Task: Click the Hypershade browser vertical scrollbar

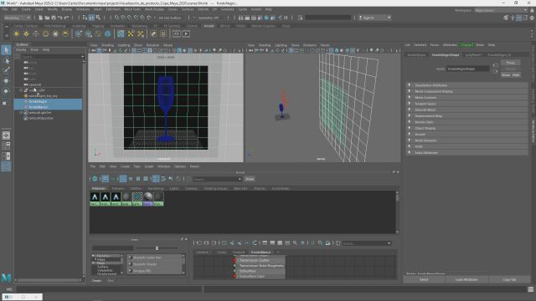Action: [x=397, y=212]
